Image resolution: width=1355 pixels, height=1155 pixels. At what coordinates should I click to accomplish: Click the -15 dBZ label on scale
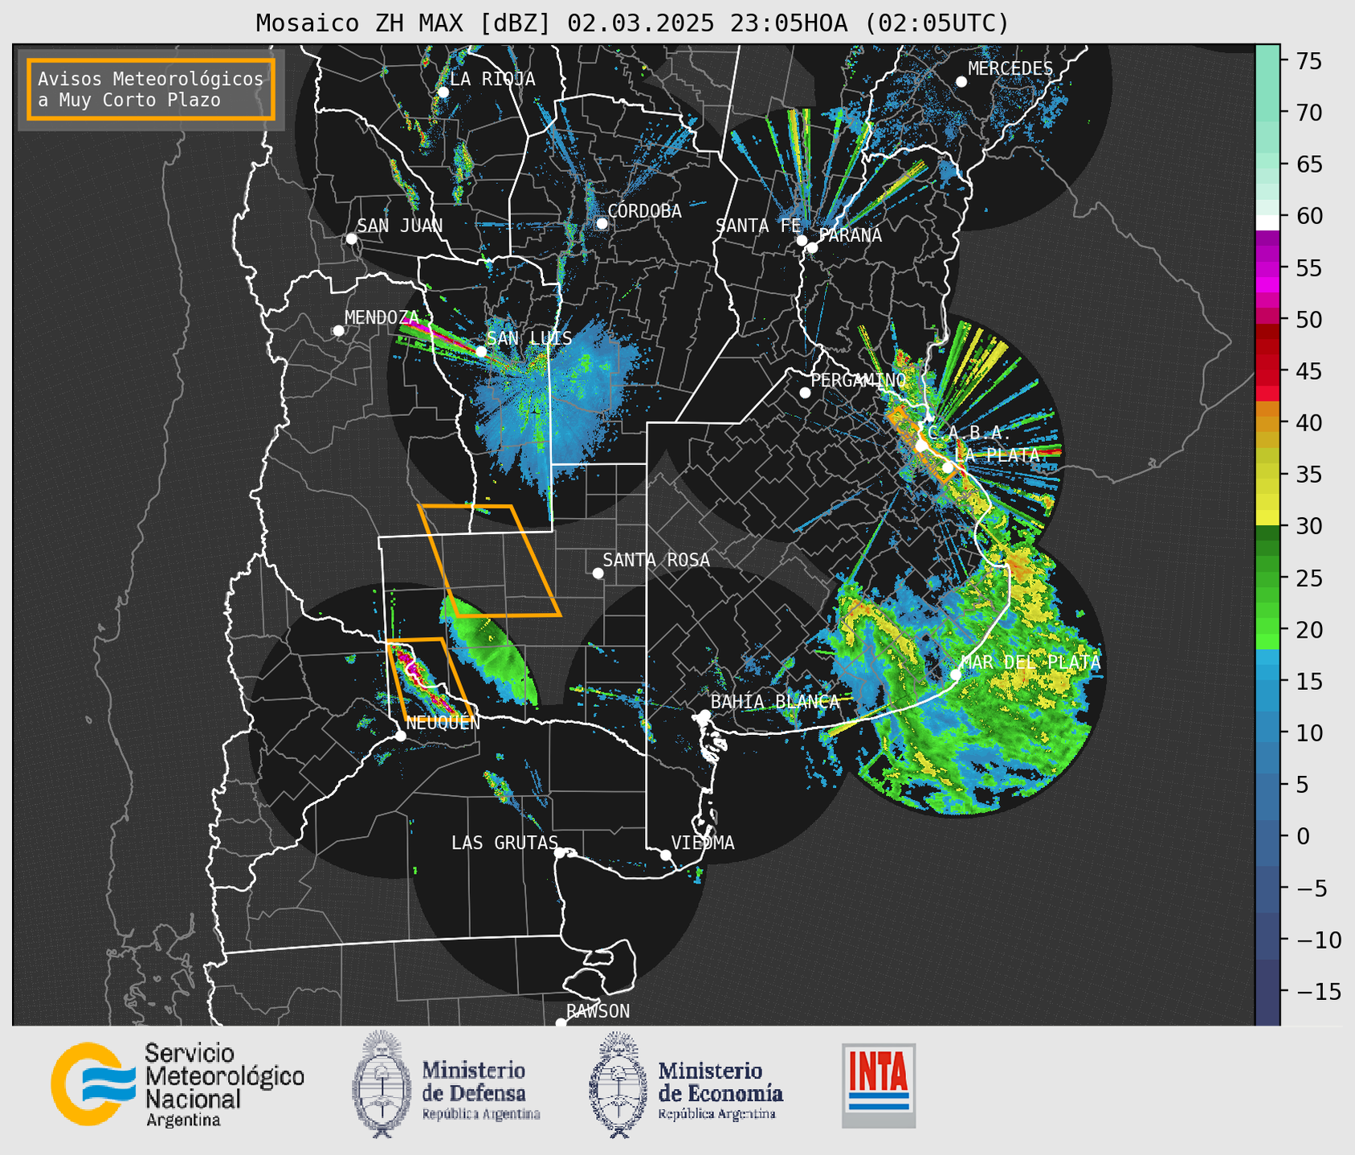[x=1319, y=992]
